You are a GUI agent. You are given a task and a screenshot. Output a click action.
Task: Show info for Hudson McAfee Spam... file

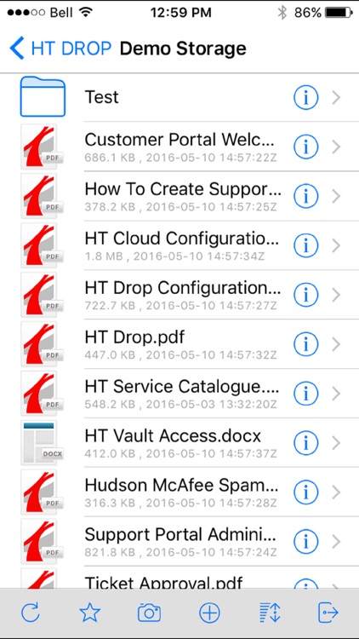click(305, 492)
